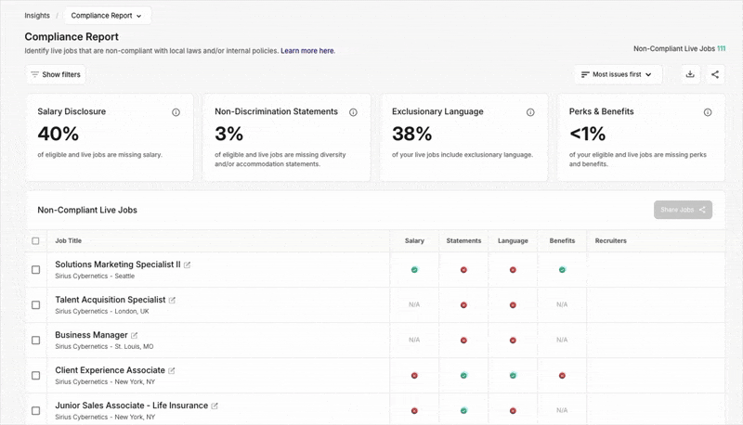The height and width of the screenshot is (425, 743).
Task: Click info icon on Salary Disclosure card
Action: (x=176, y=112)
